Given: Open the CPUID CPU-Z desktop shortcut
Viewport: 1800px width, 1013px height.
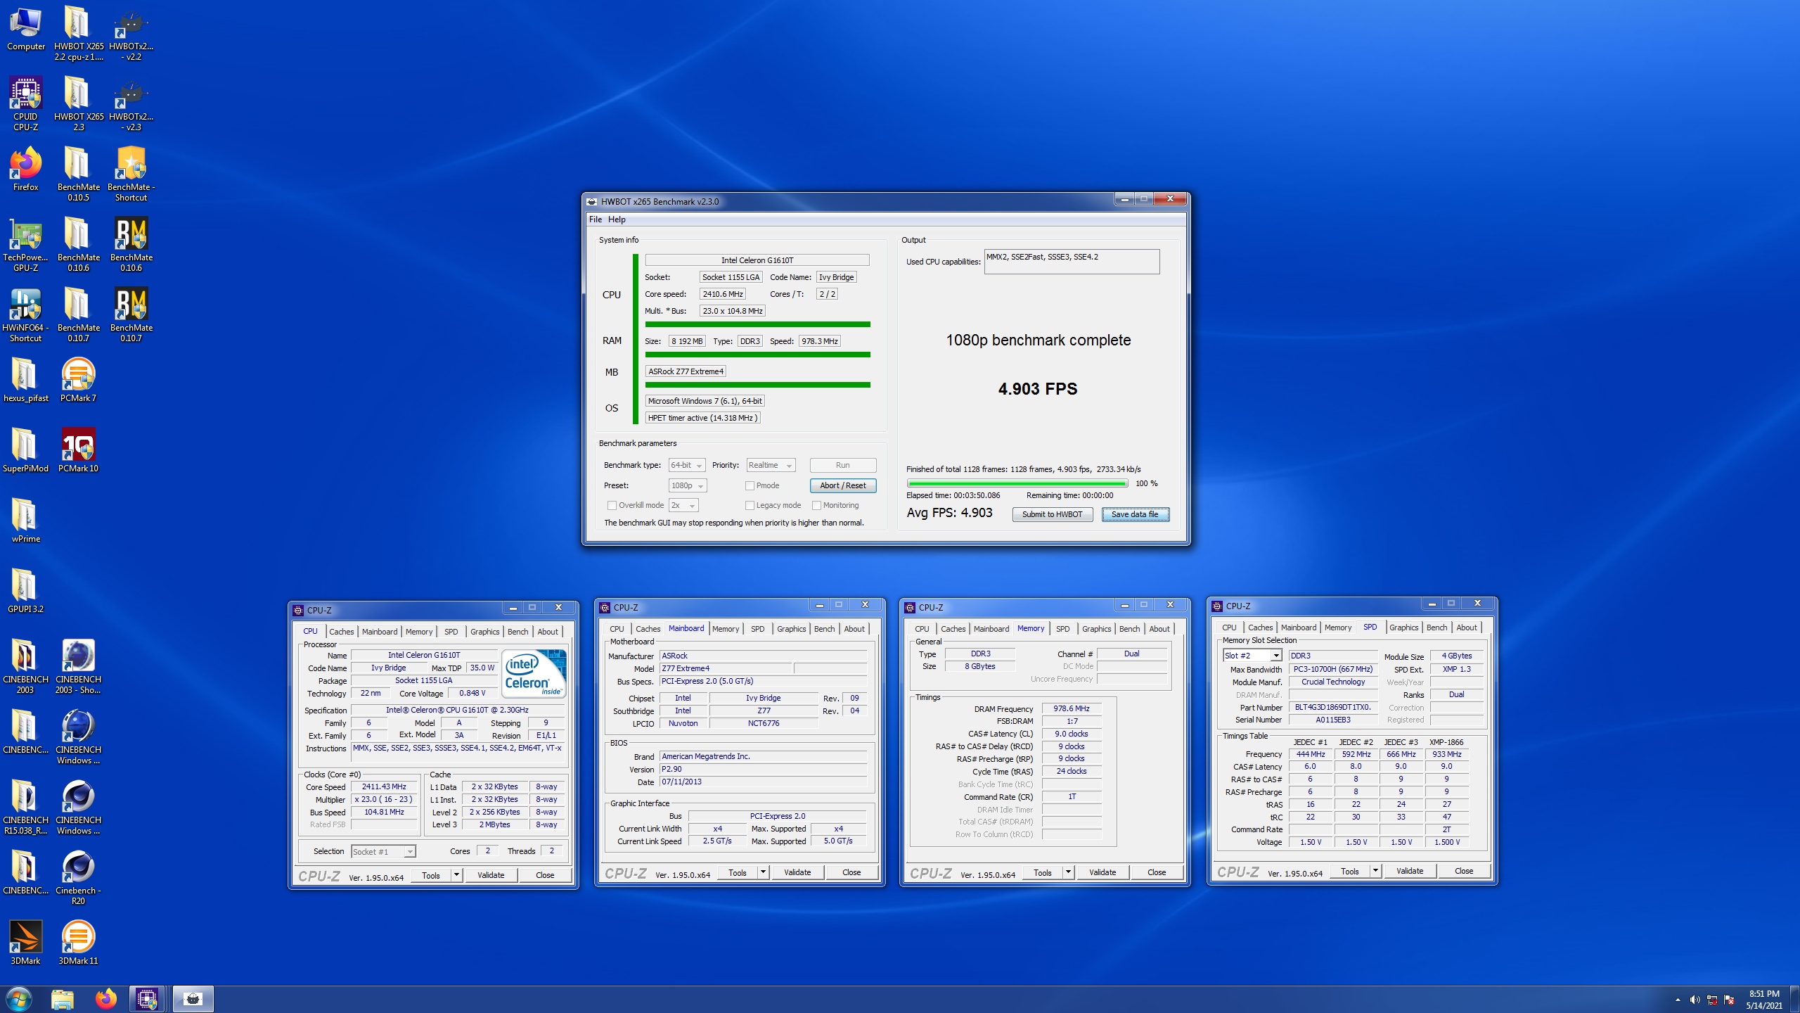Looking at the screenshot, I should pyautogui.click(x=26, y=103).
